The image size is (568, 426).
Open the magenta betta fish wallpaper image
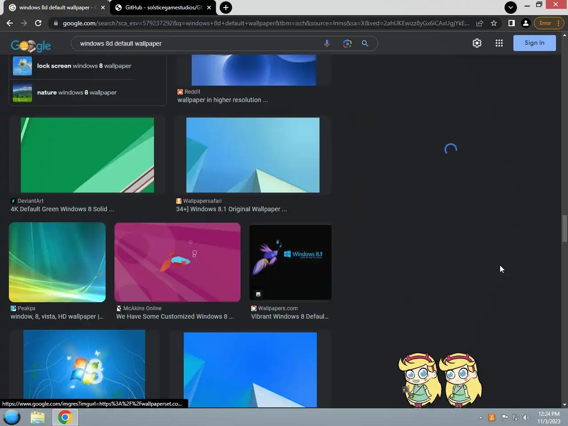(177, 262)
